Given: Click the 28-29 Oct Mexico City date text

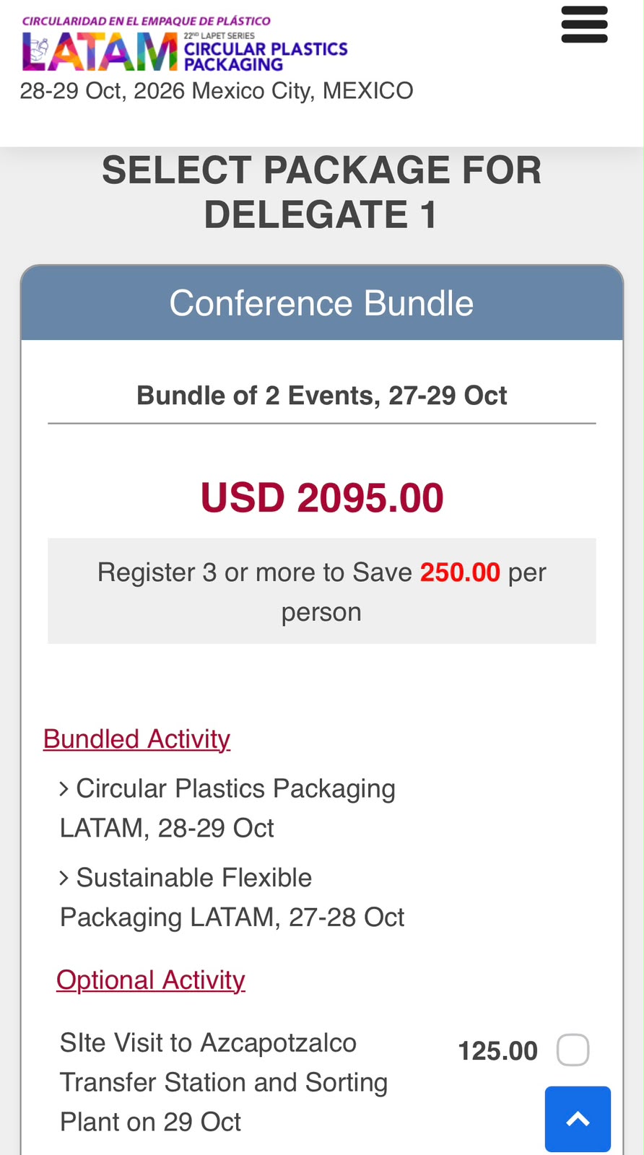Looking at the screenshot, I should (x=217, y=91).
